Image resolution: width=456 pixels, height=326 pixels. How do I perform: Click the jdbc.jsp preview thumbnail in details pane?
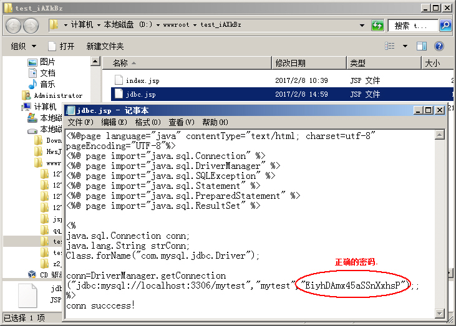pos(27,295)
